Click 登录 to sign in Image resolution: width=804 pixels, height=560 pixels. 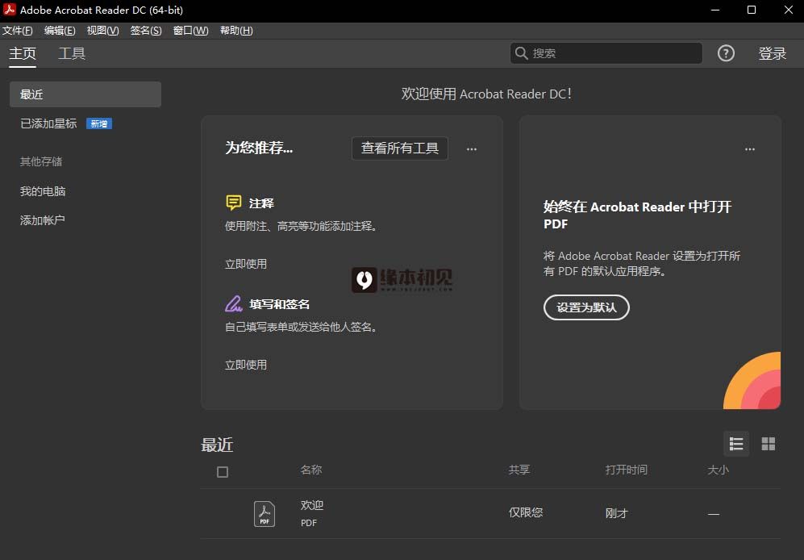773,54
